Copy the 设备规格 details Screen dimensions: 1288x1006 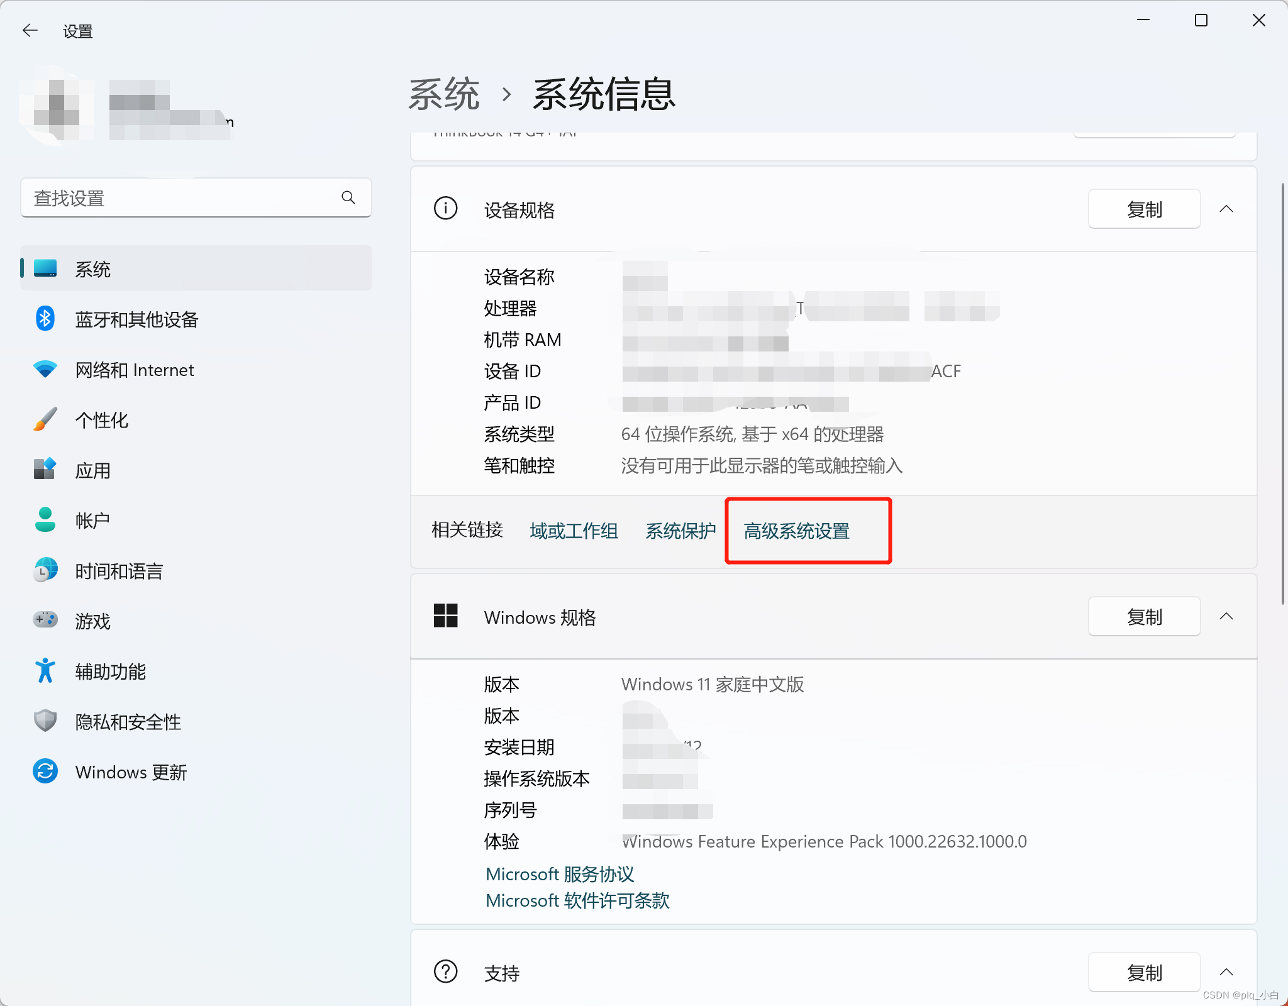[1145, 209]
